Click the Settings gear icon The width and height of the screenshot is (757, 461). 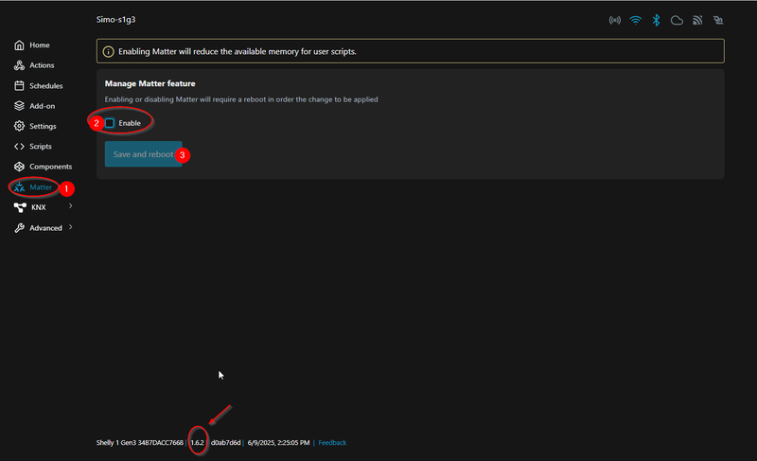coord(20,126)
